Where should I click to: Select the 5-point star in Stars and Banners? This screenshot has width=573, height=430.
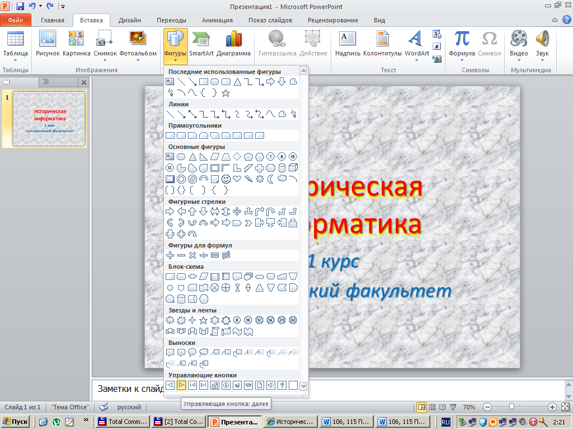tap(204, 321)
